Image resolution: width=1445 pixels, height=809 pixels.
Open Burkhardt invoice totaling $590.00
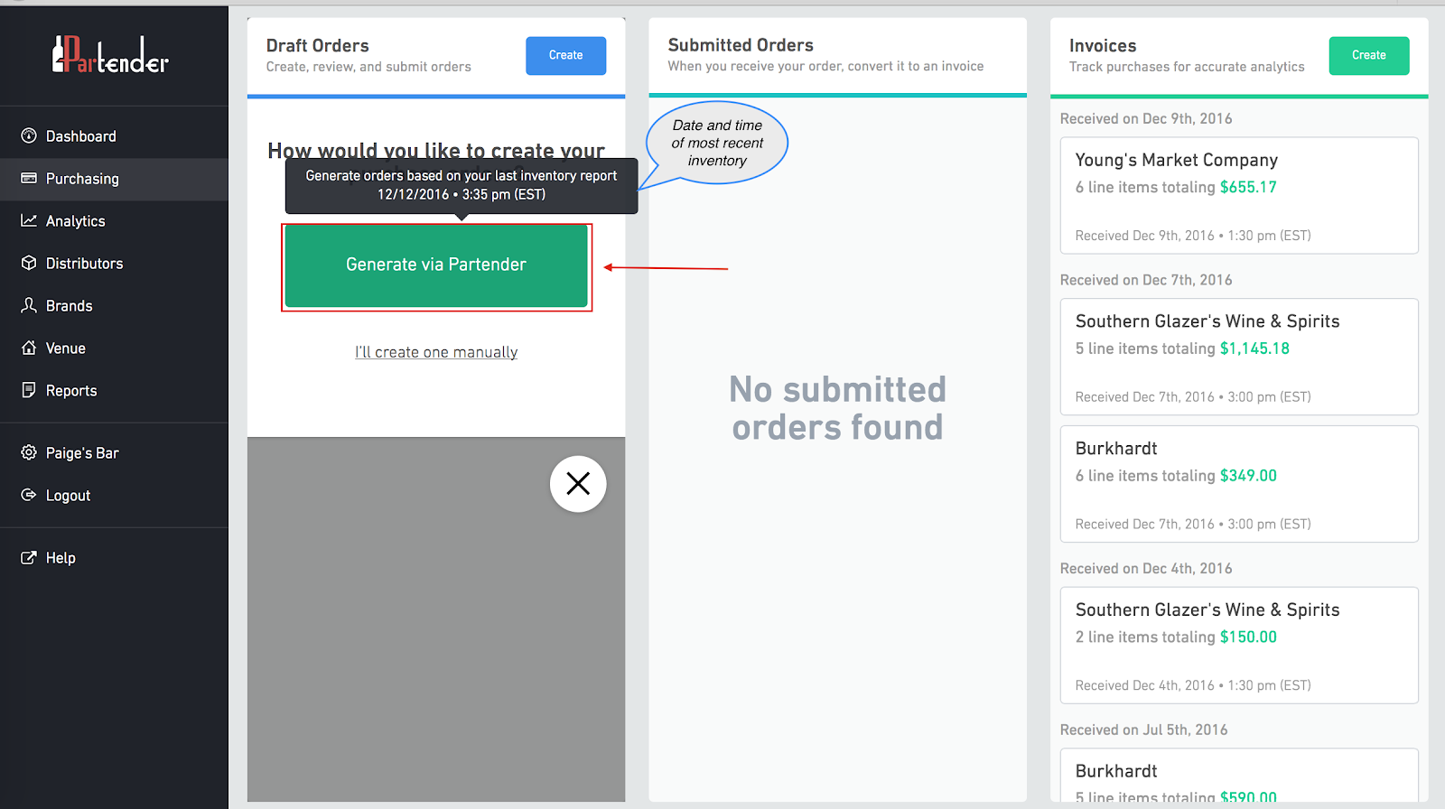click(x=1239, y=776)
